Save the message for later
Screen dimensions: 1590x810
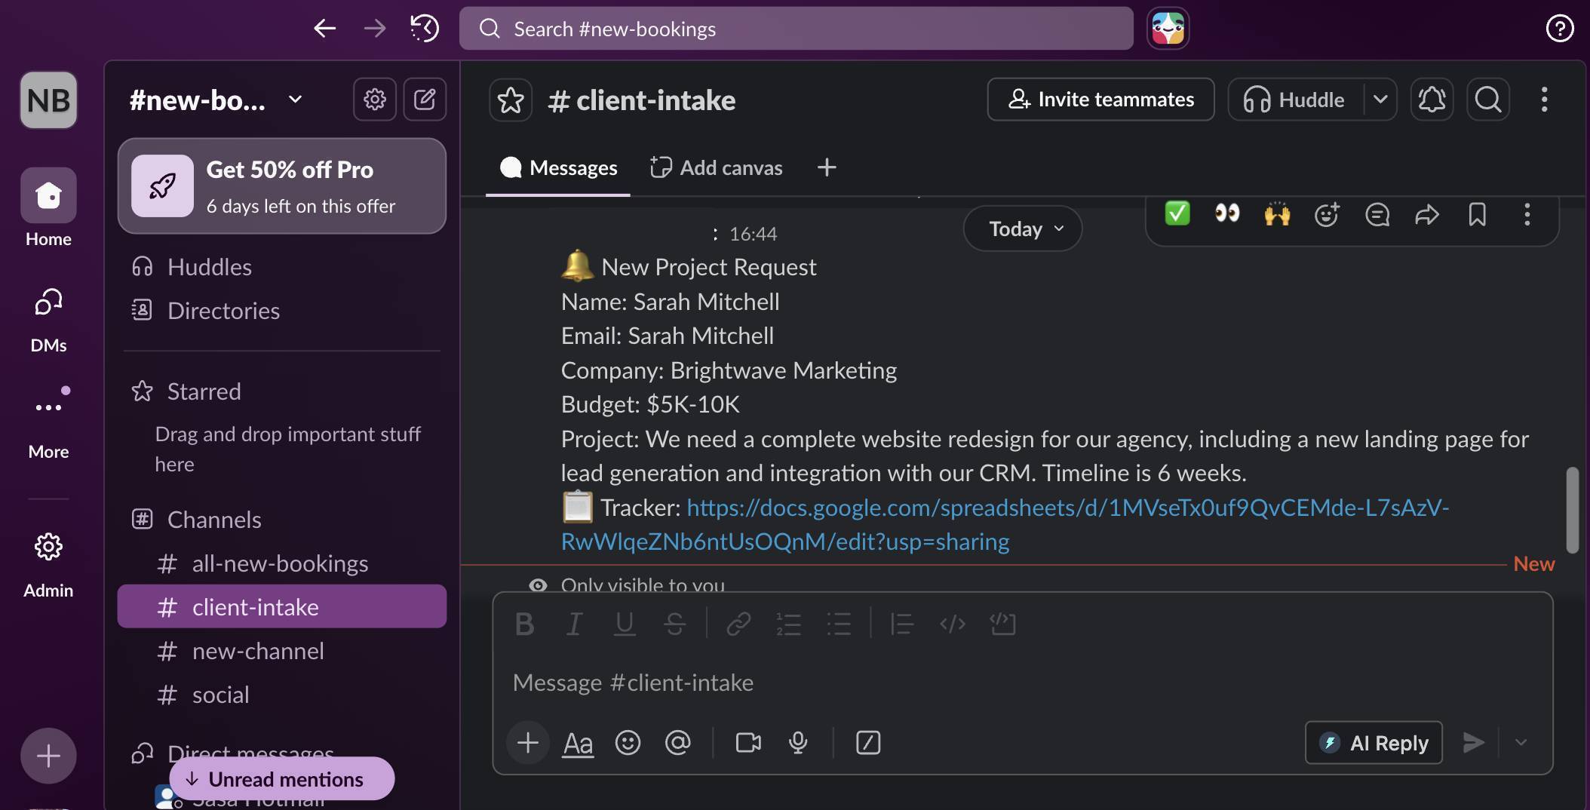coord(1476,215)
